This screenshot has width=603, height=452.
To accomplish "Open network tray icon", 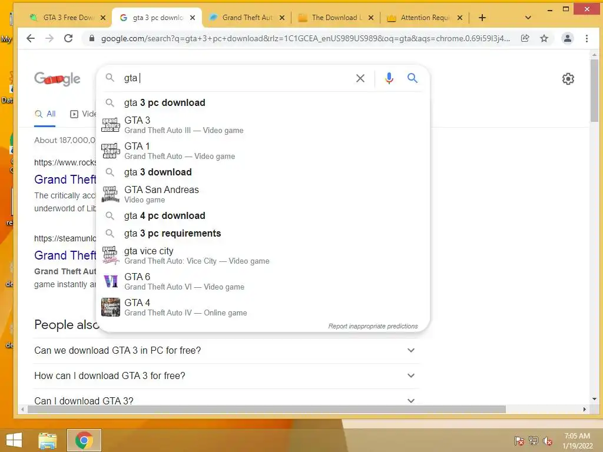I will point(534,441).
